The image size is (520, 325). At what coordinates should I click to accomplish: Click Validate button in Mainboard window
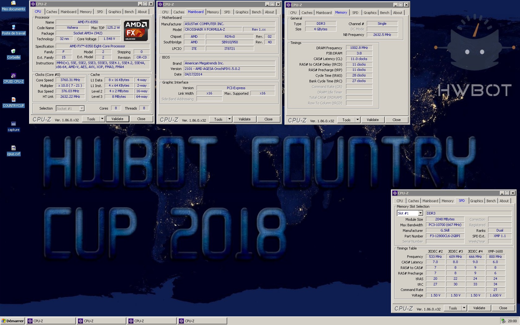click(x=245, y=119)
